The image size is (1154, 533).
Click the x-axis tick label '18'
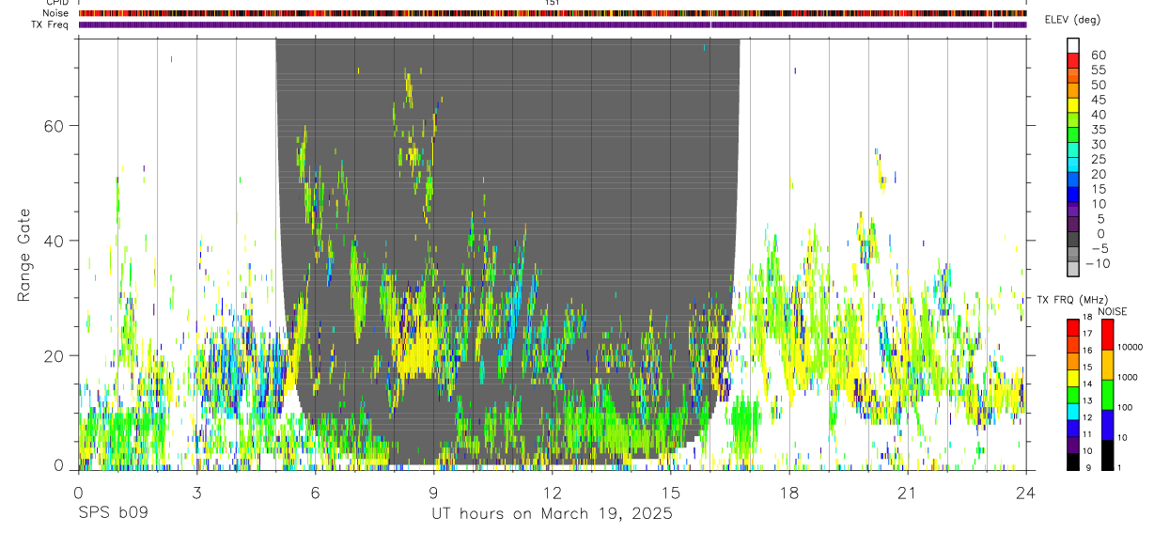click(x=788, y=492)
